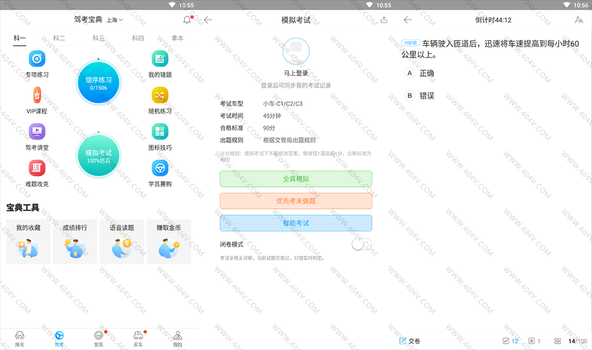Open the VIP课程 icon
Screen dimensions: 592x350
coord(37,95)
